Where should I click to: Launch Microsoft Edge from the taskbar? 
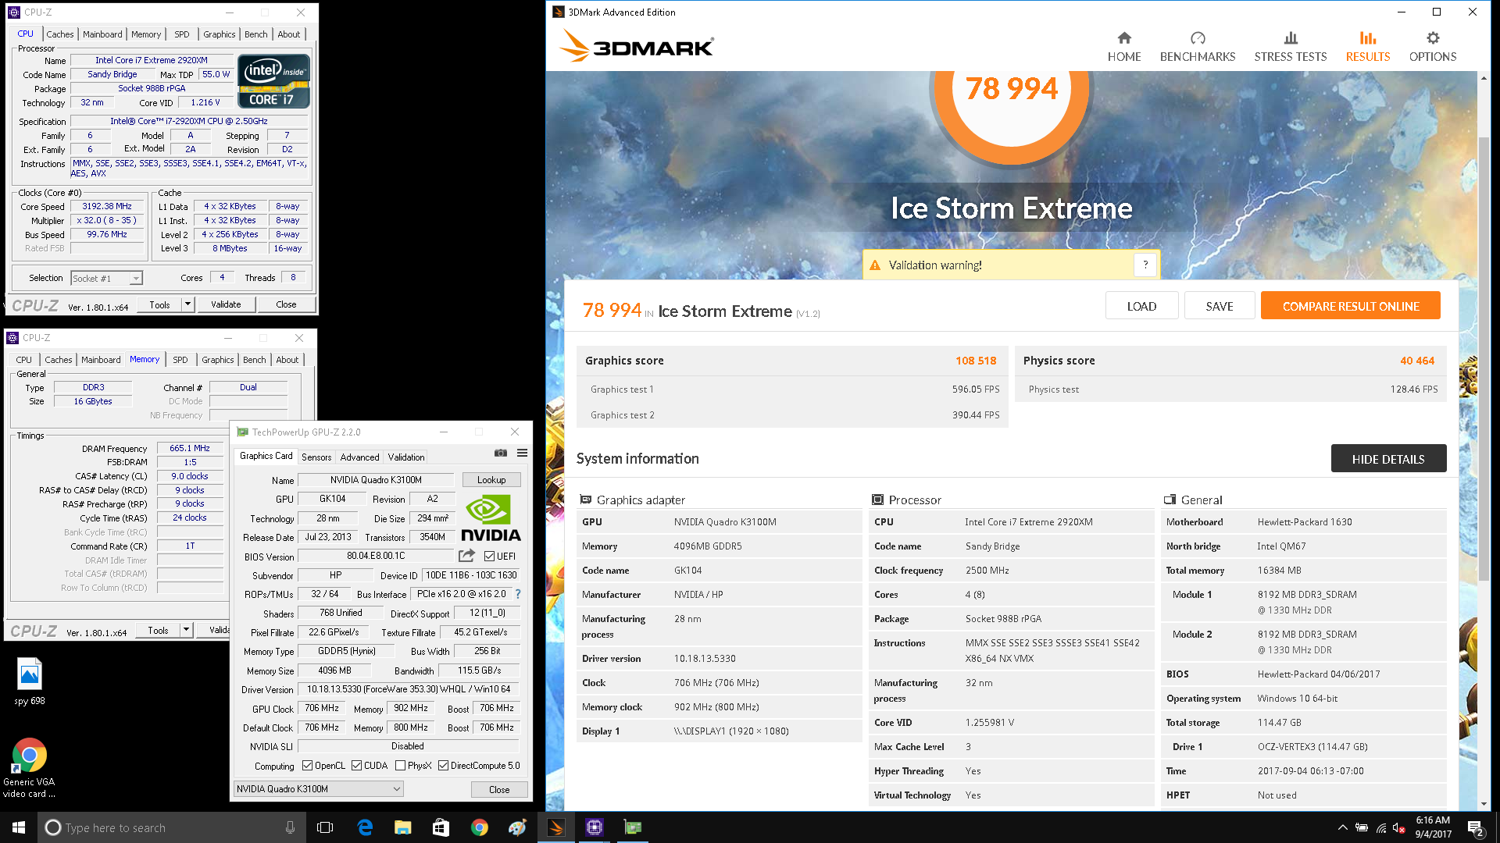click(x=365, y=827)
